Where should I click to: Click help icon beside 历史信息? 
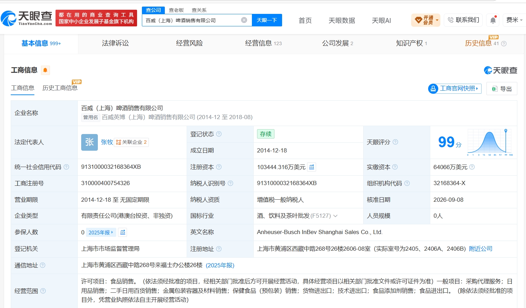[504, 43]
